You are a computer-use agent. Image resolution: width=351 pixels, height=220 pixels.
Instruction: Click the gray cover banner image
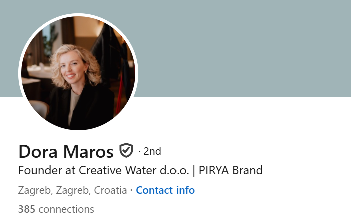(x=241, y=47)
